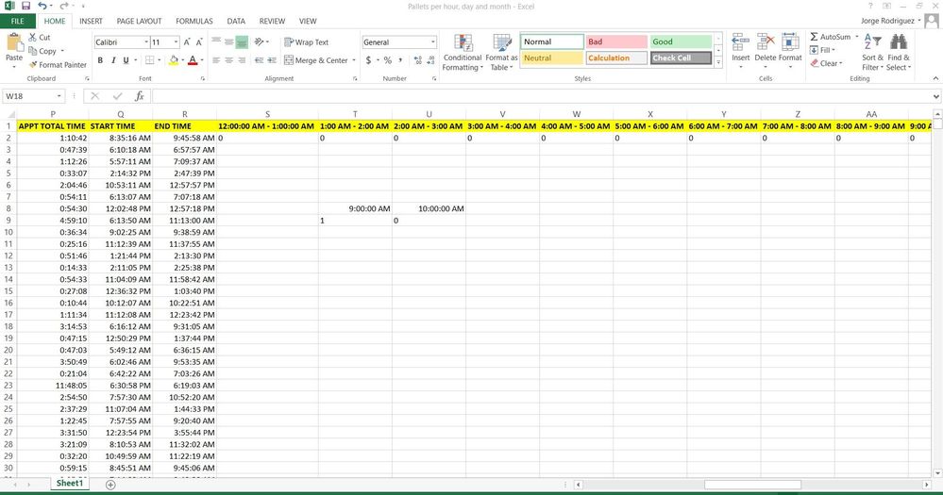Open the font name dropdown Calibri
The width and height of the screenshot is (943, 495).
click(x=146, y=42)
